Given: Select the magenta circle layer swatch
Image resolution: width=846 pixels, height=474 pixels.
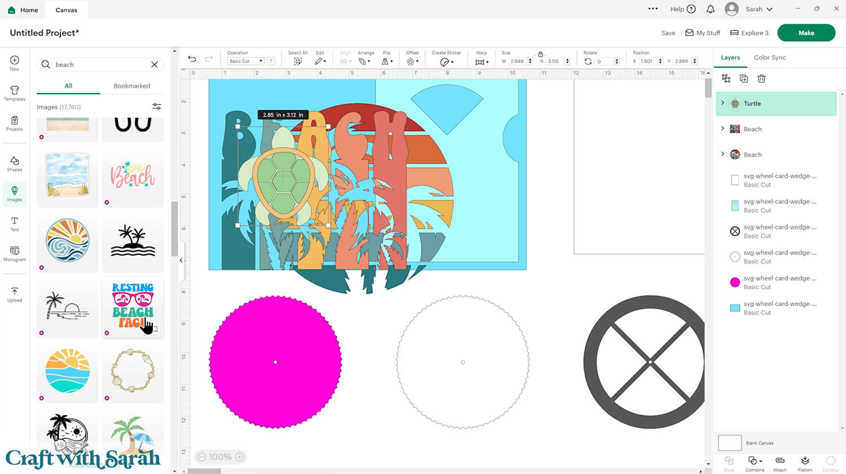Looking at the screenshot, I should point(735,282).
